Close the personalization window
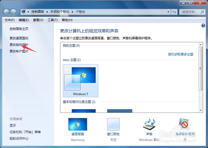208x148 pixels. point(200,3)
